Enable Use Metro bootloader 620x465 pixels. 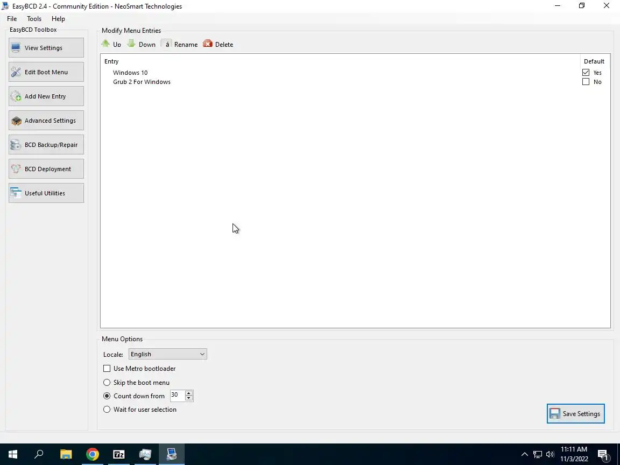107,369
